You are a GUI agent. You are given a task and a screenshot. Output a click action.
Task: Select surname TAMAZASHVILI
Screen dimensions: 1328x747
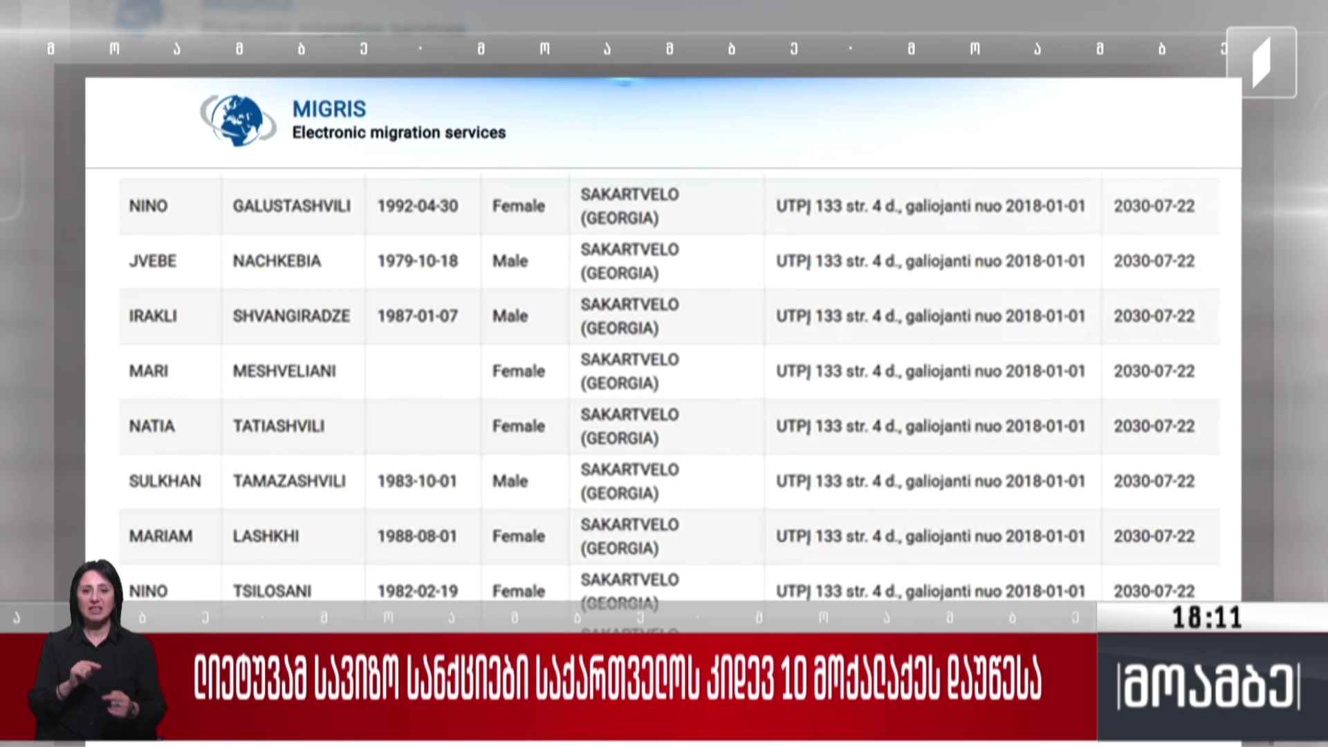tap(289, 481)
